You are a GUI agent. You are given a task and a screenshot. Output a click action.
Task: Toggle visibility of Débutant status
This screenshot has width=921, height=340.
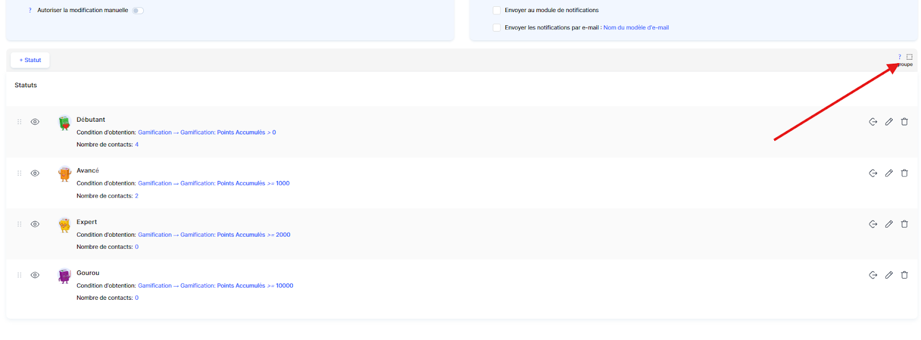pyautogui.click(x=35, y=122)
